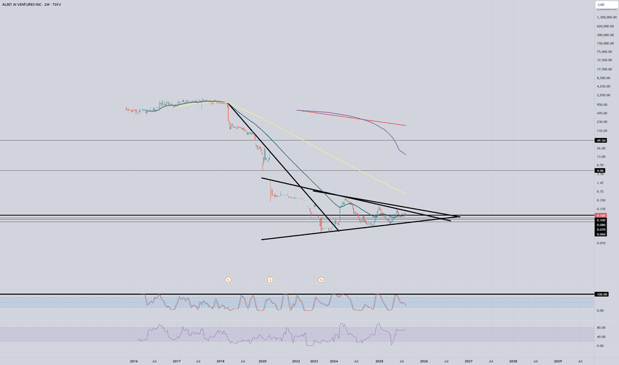619x365 pixels.
Task: Click the 0.72 price scale value
Action: pyautogui.click(x=600, y=191)
